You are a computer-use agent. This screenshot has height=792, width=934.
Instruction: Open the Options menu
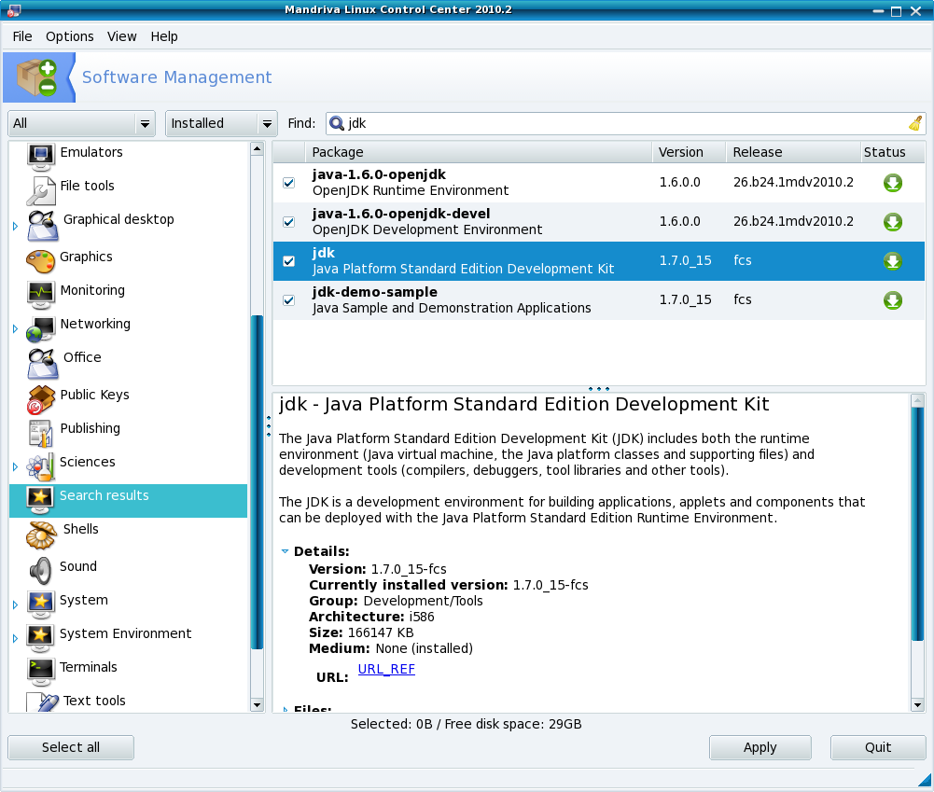tap(70, 36)
